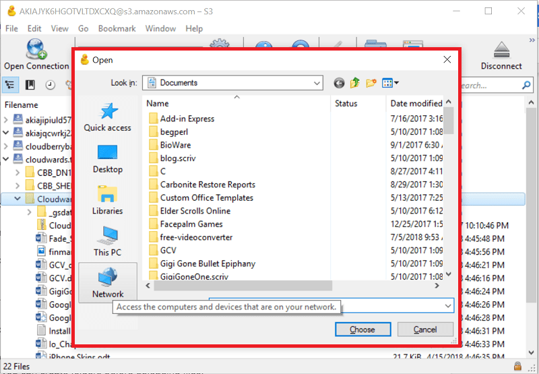The width and height of the screenshot is (539, 374).
Task: Open the bookmarks view icon
Action: [30, 84]
